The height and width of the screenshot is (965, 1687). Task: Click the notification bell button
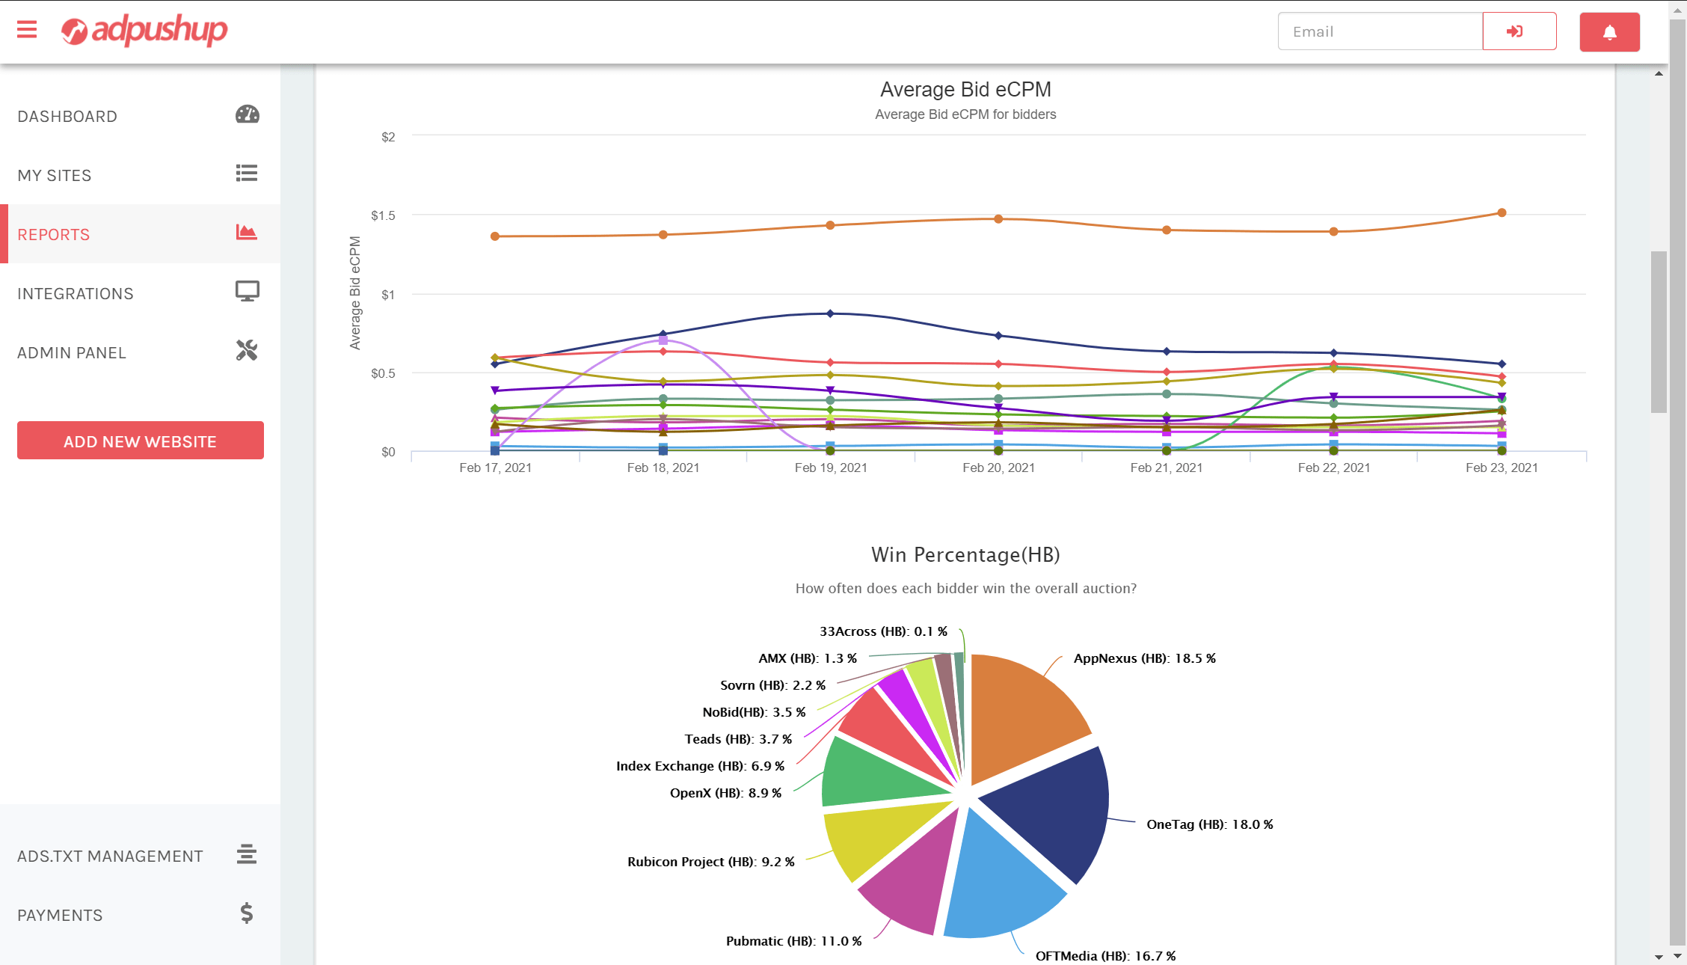[x=1609, y=32]
